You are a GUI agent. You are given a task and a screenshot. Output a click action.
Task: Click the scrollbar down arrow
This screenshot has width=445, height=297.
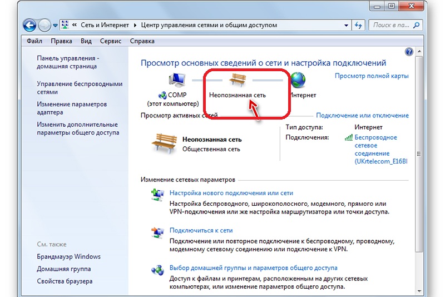point(419,291)
